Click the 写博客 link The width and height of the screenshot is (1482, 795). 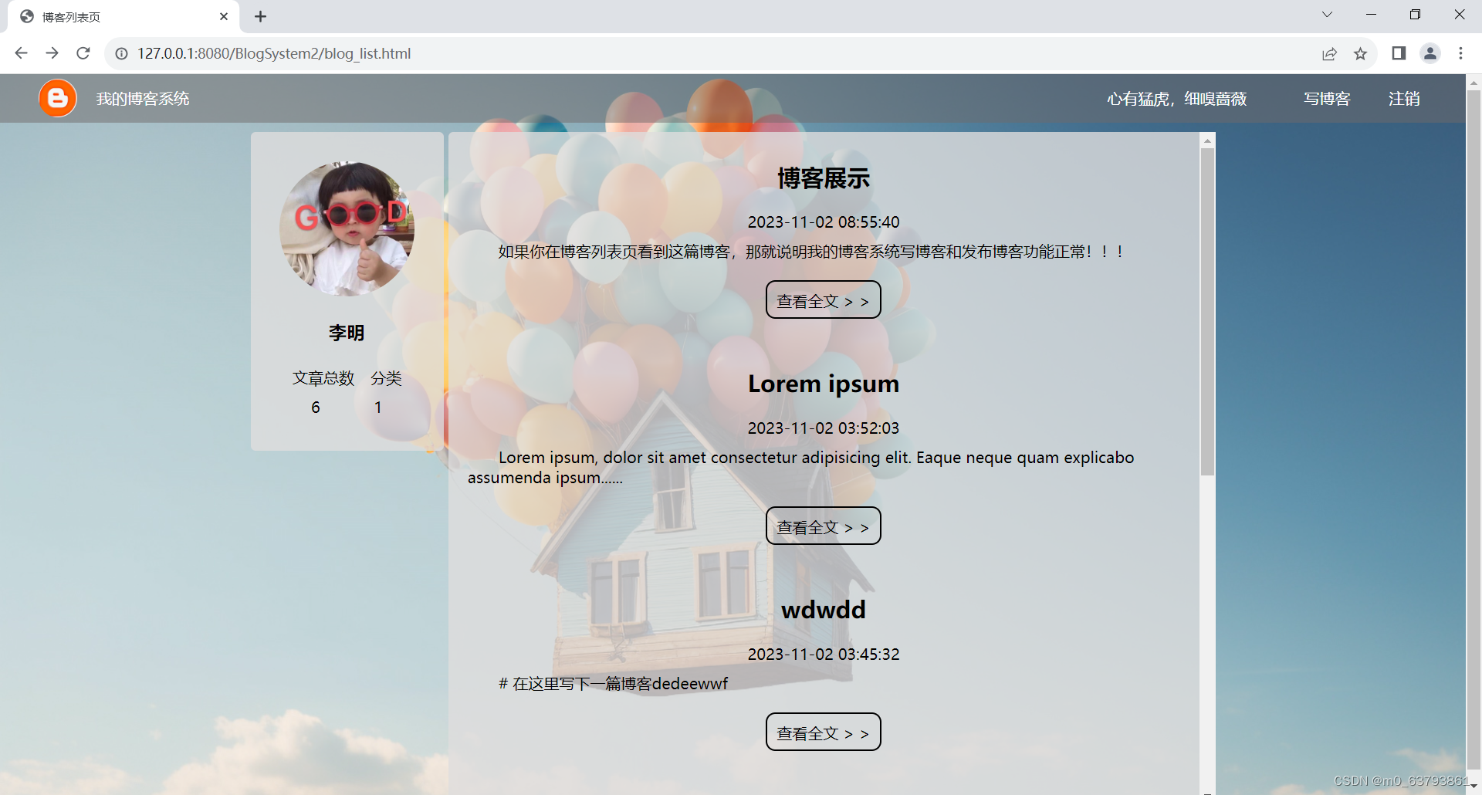click(1325, 99)
